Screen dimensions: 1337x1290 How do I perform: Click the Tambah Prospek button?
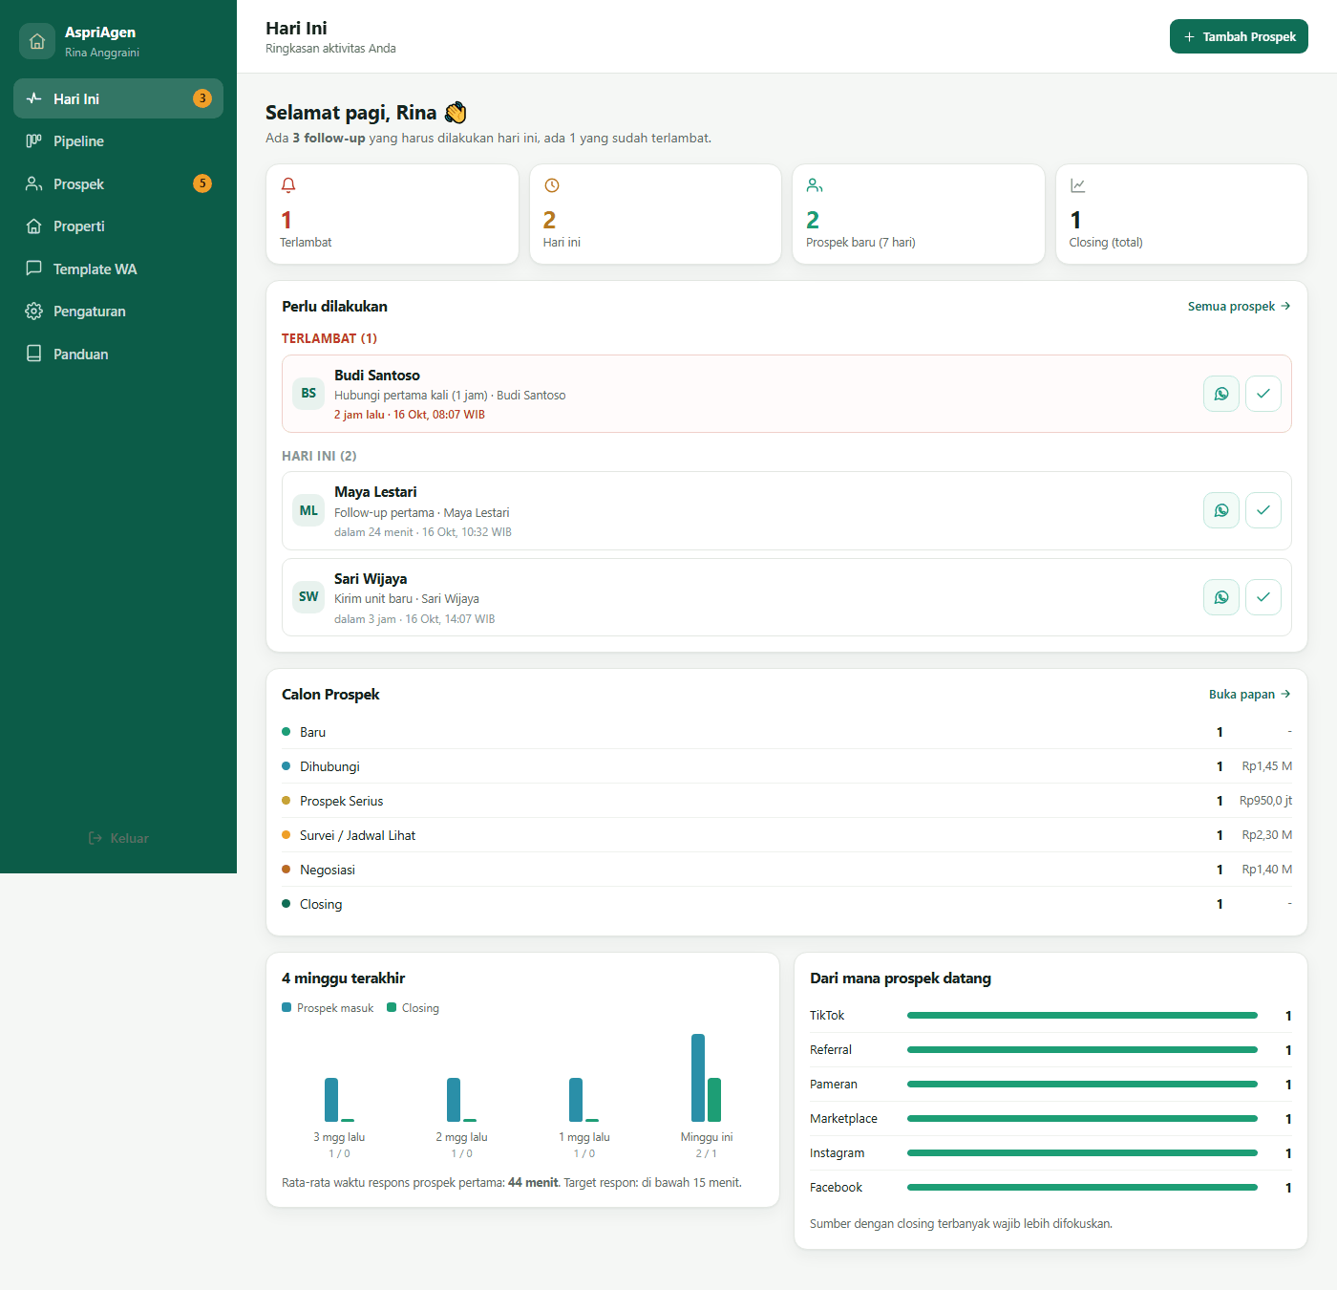pos(1239,36)
